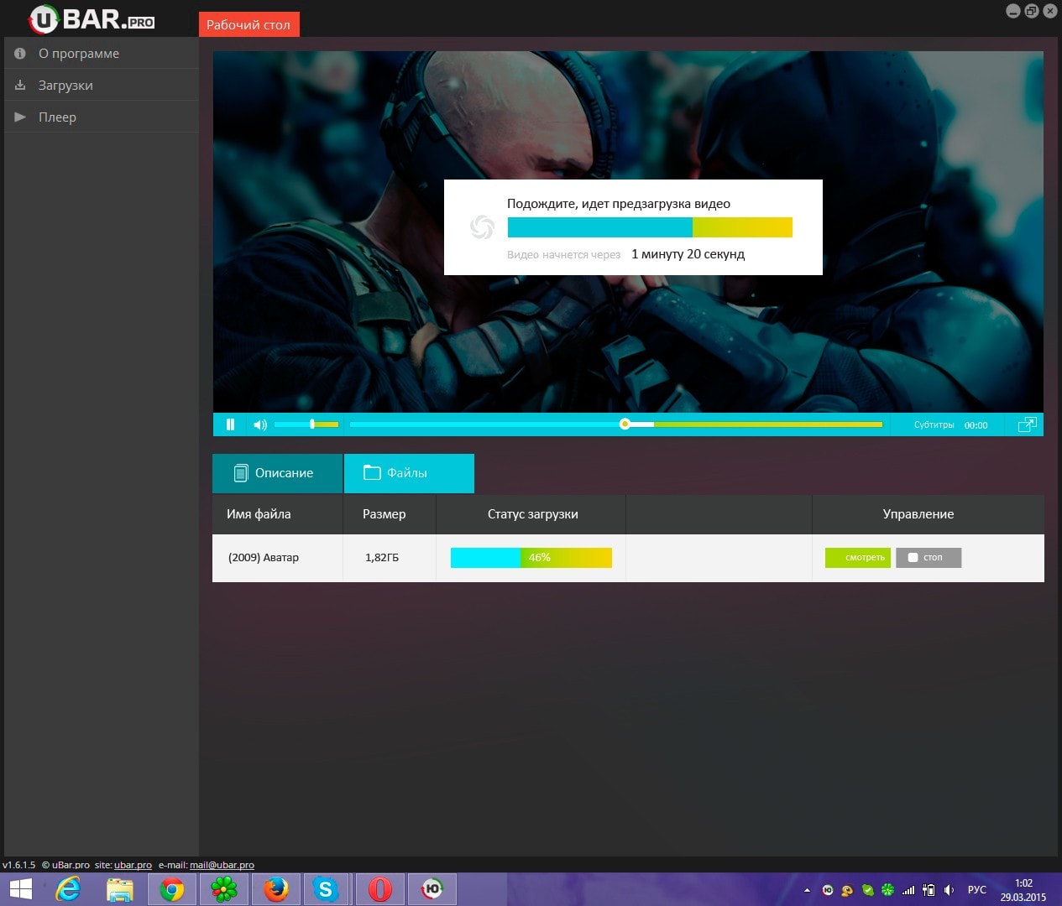This screenshot has height=906, width=1062.
Task: Open the 'Субтитры' option in the player
Action: (934, 424)
